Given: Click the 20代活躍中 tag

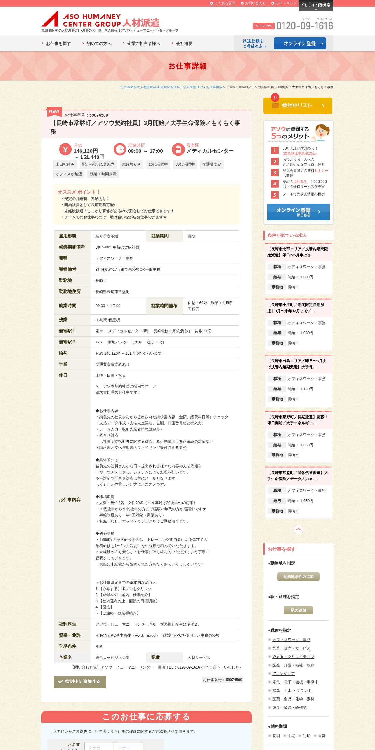Looking at the screenshot, I should coord(158,164).
